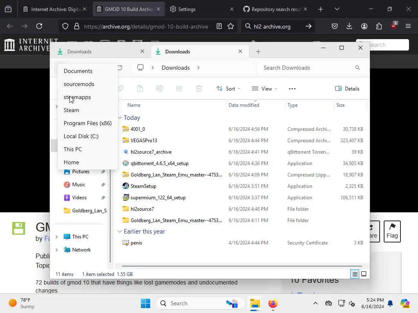Click the Delete trash icon in toolbar
The image size is (418, 313).
[x=199, y=88]
